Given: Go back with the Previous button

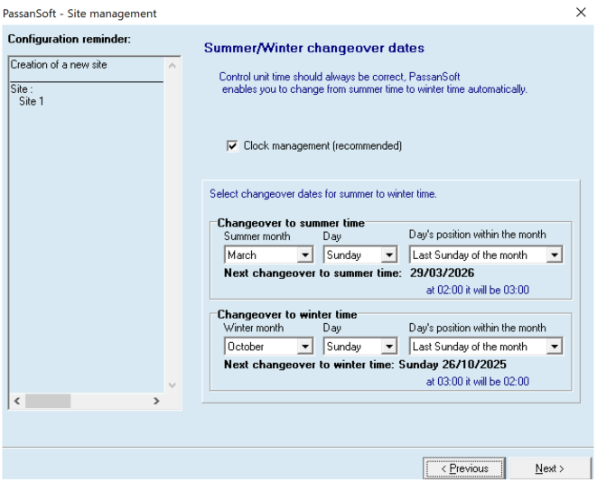Looking at the screenshot, I should 464,468.
